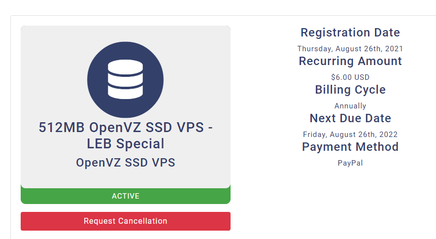Click the Next Due Date heading
The height and width of the screenshot is (239, 436).
(350, 118)
